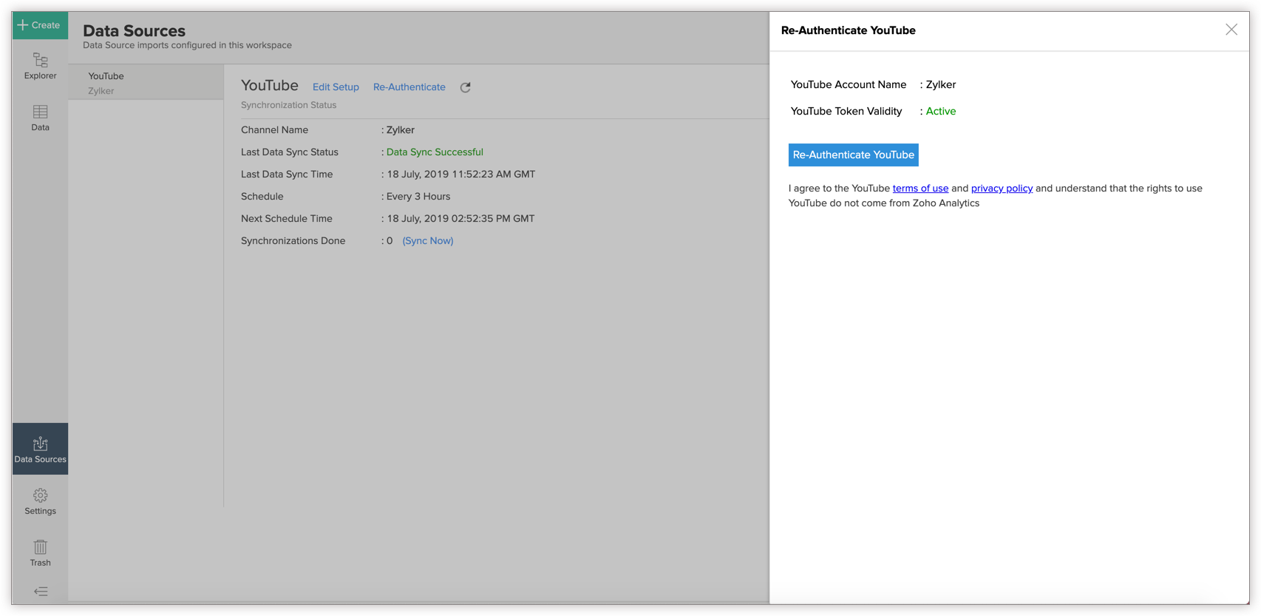Click the Last Data Sync Status label

tap(290, 152)
